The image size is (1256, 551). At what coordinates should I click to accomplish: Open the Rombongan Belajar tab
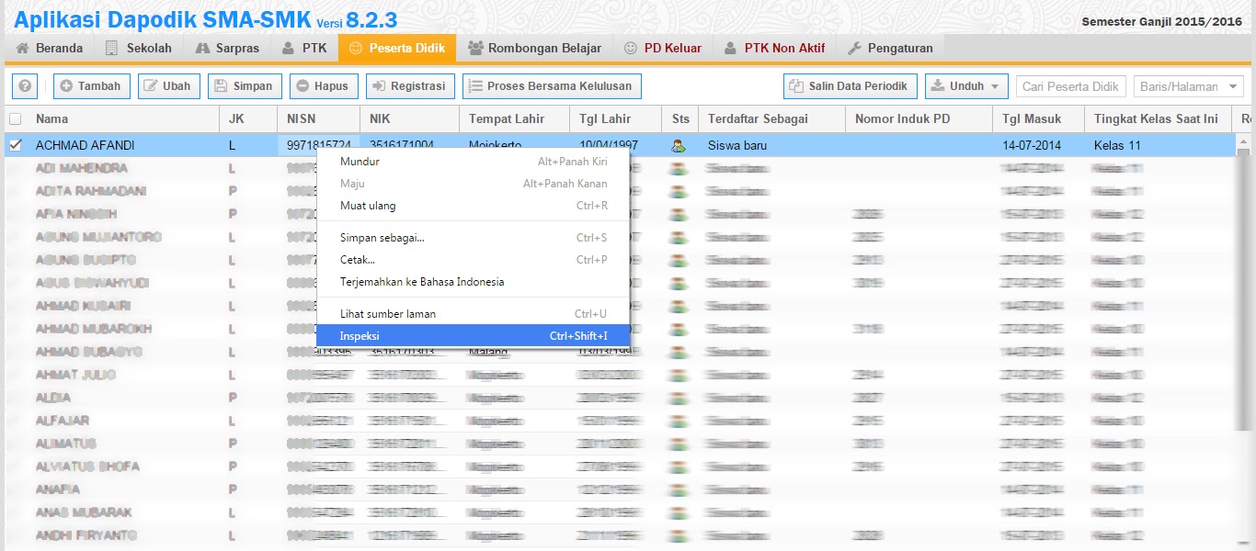tap(534, 48)
